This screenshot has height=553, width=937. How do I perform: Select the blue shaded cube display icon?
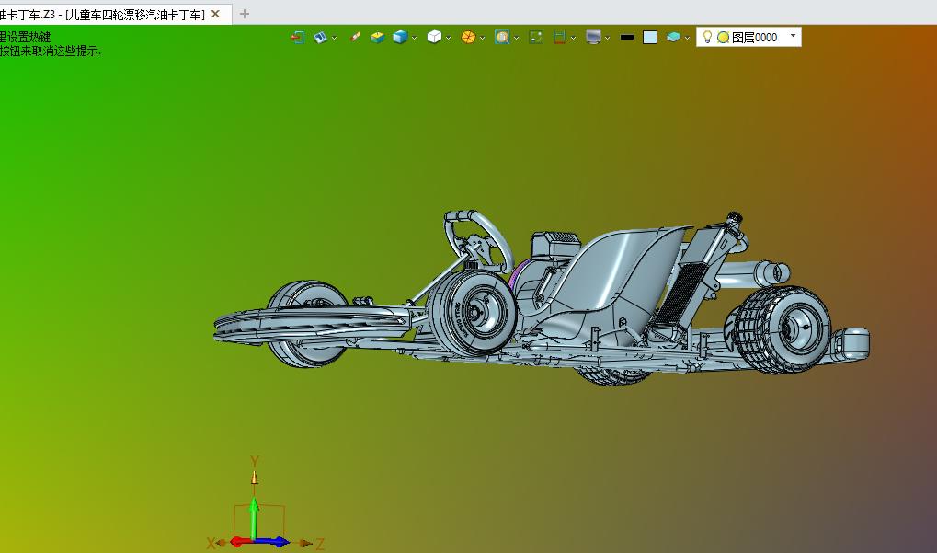click(400, 38)
